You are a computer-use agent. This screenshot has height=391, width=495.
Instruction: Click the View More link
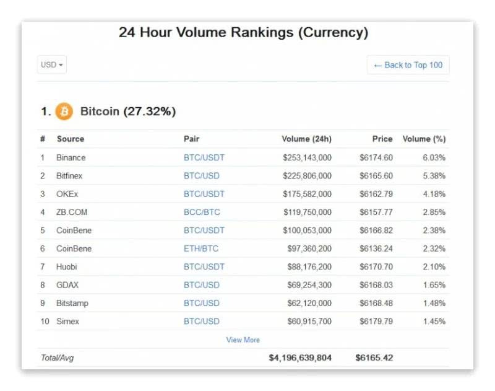click(x=243, y=340)
